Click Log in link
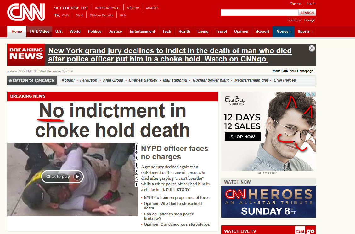The height and width of the screenshot is (234, 355). point(311,3)
